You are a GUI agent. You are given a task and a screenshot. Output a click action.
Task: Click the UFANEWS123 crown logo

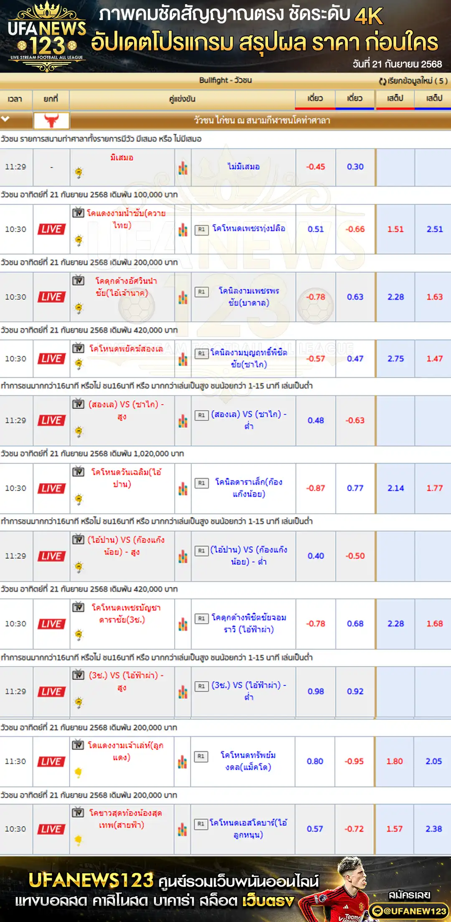47,36
